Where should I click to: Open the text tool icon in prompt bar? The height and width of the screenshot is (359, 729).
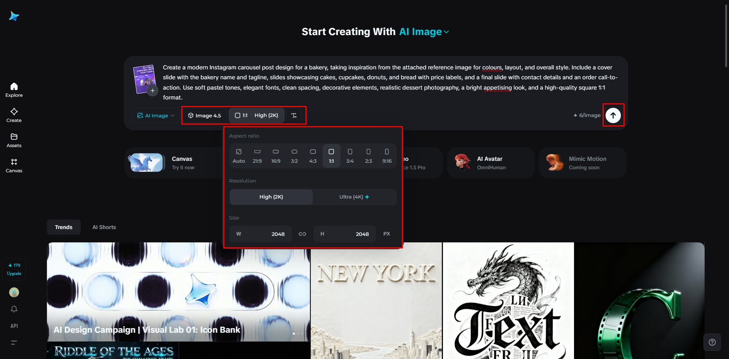pos(294,115)
